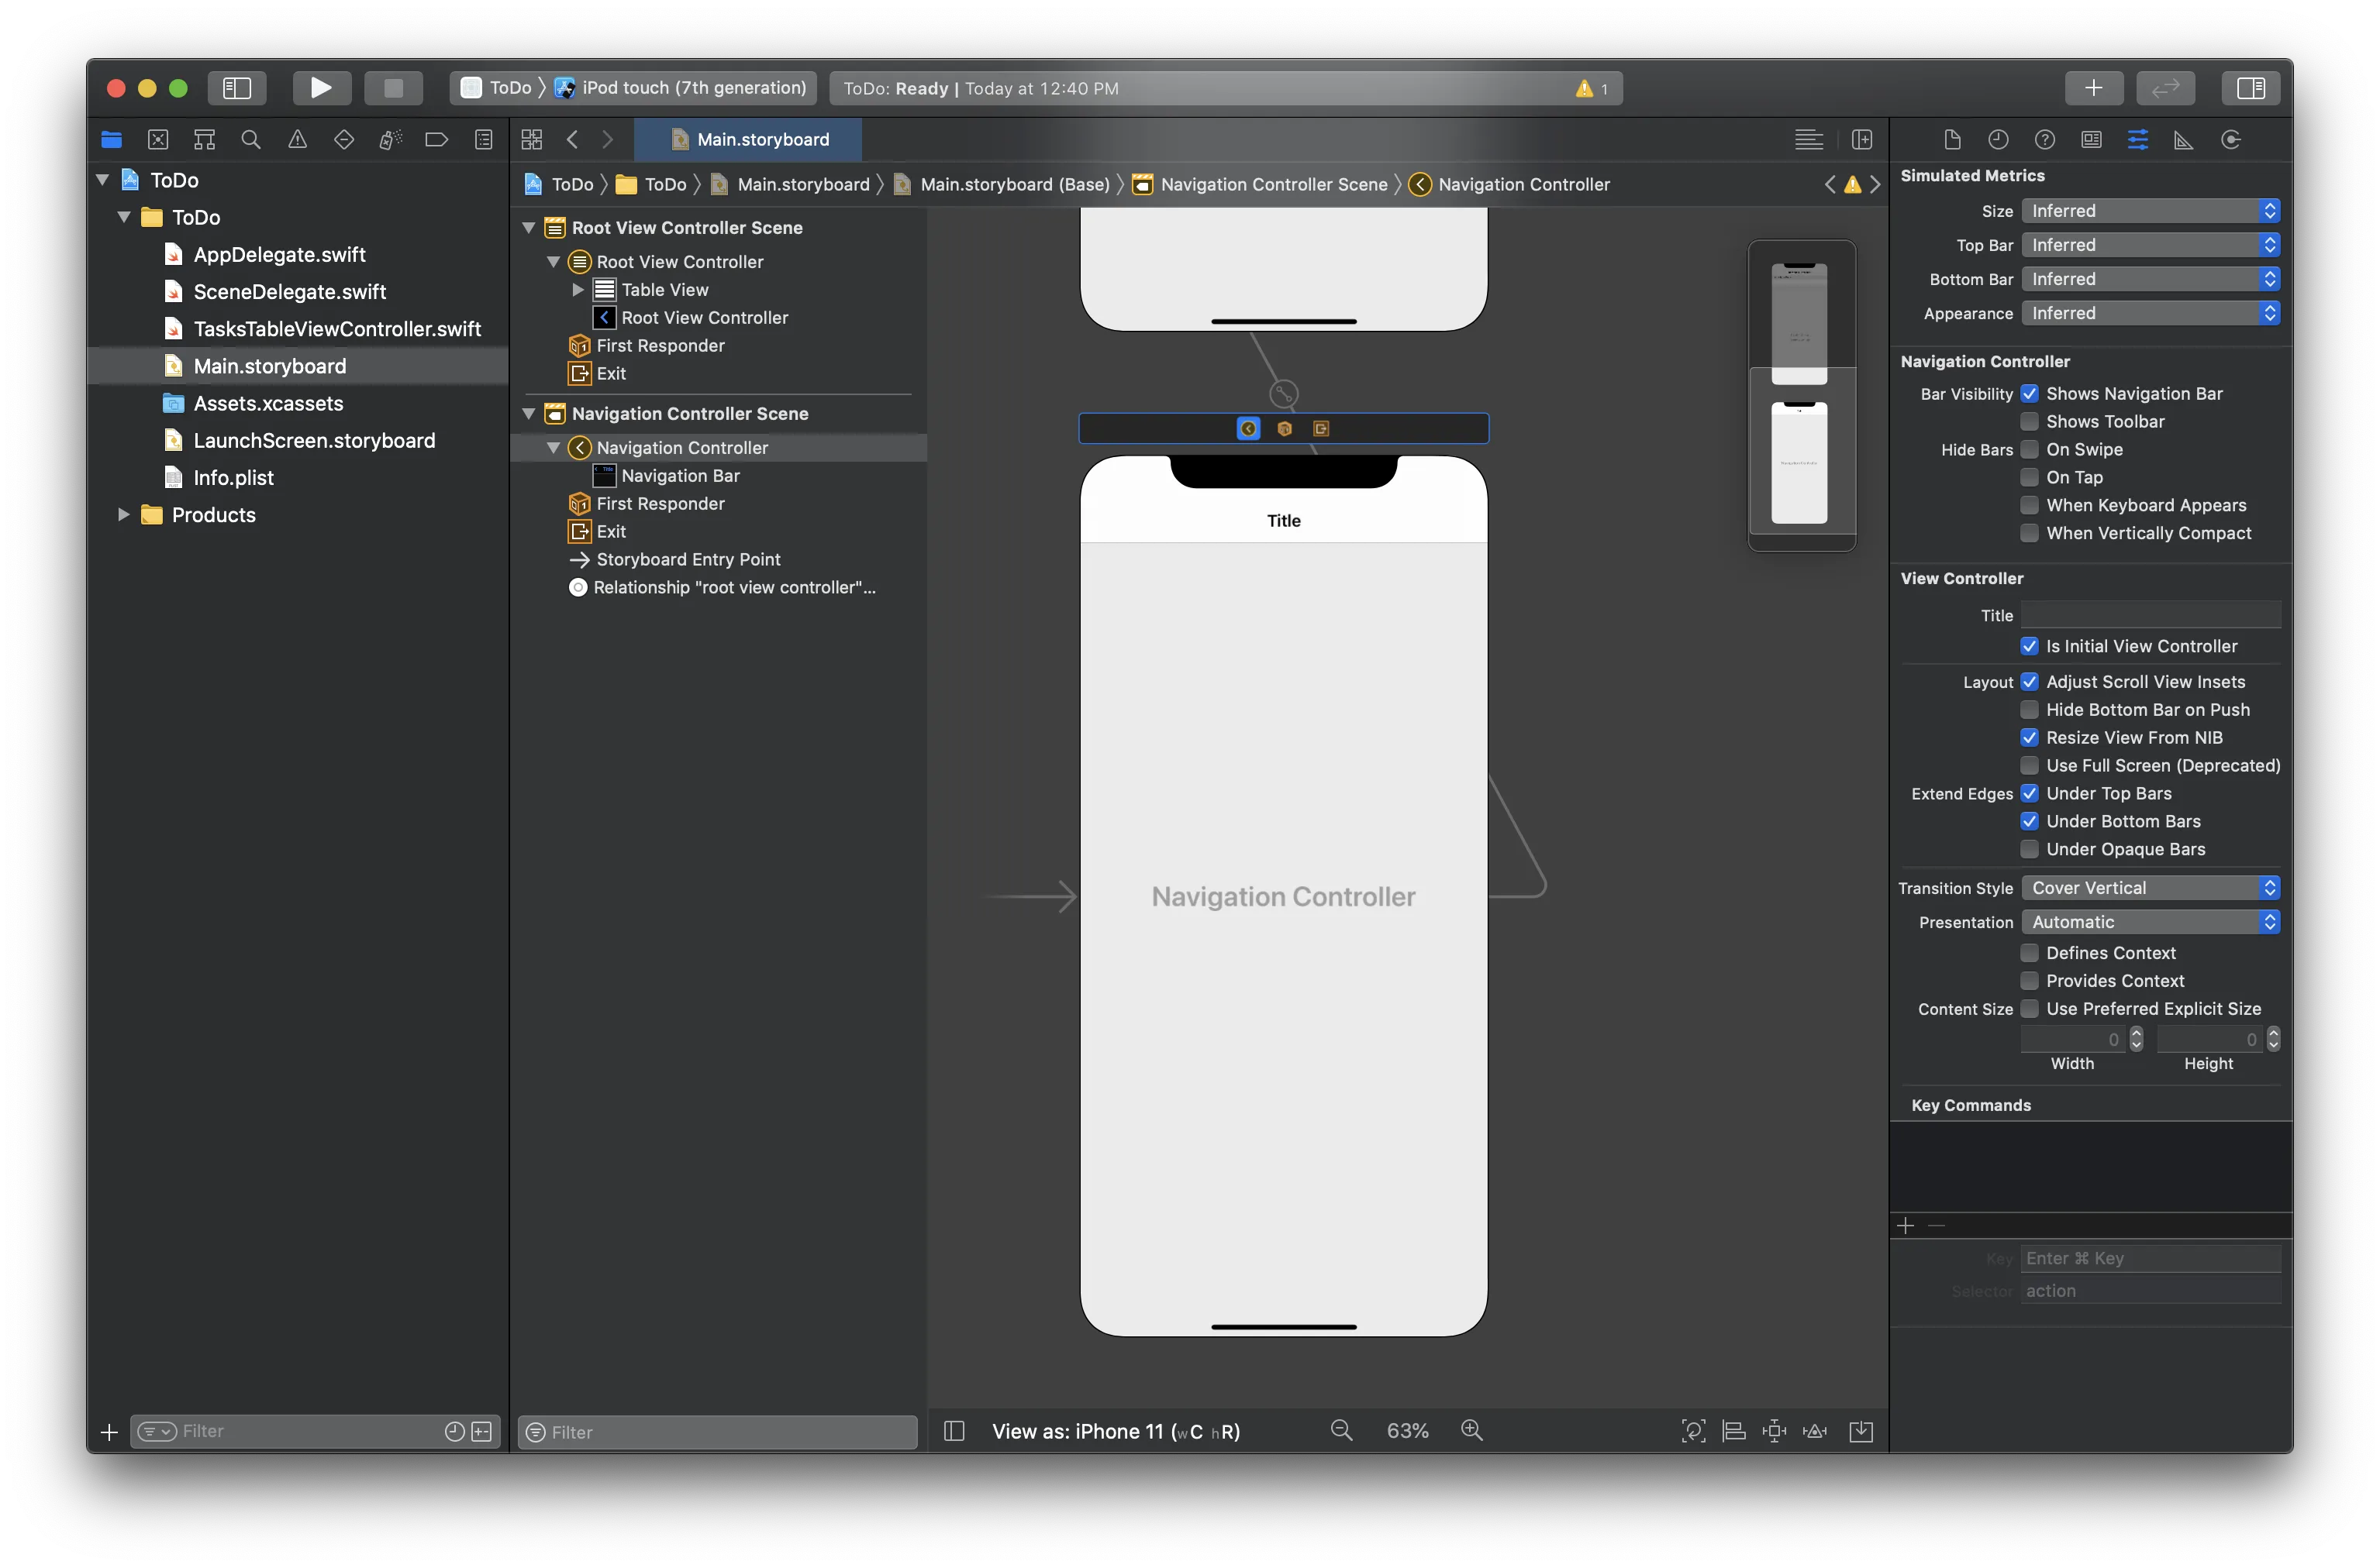This screenshot has width=2380, height=1568.
Task: Select the Version Editor icon
Action: pyautogui.click(x=2168, y=88)
